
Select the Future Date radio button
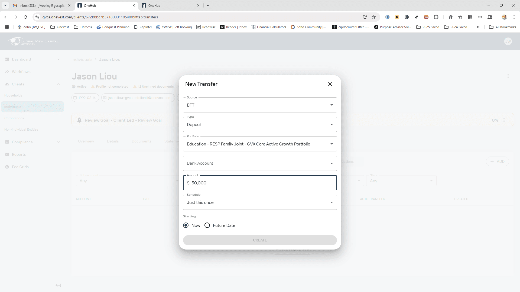tap(207, 225)
